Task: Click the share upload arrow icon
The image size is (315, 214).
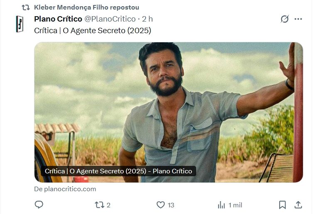Action: tap(298, 204)
